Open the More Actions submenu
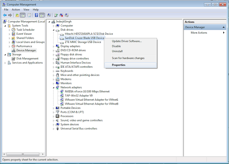229x164 pixels. click(x=199, y=33)
